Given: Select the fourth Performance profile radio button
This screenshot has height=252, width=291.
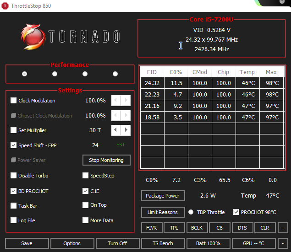Looking at the screenshot, I should (x=115, y=74).
